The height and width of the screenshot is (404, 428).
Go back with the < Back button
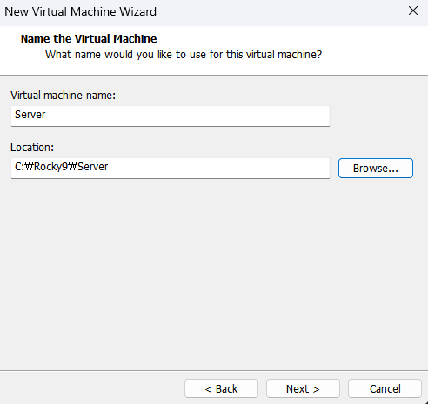(221, 388)
